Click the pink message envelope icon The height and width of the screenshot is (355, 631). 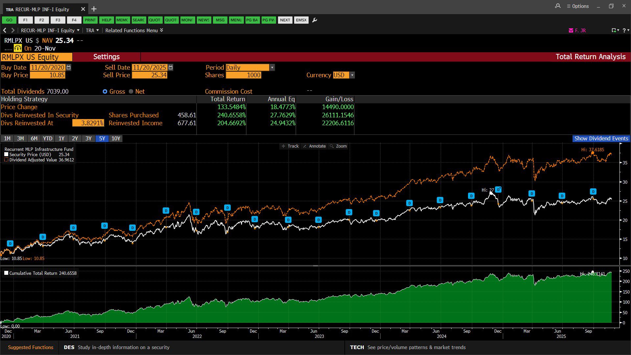coord(571,30)
